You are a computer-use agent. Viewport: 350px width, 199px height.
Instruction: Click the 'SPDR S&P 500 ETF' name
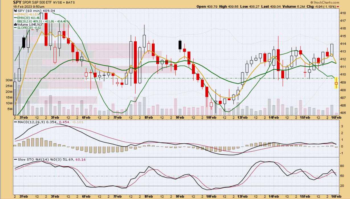36,2
